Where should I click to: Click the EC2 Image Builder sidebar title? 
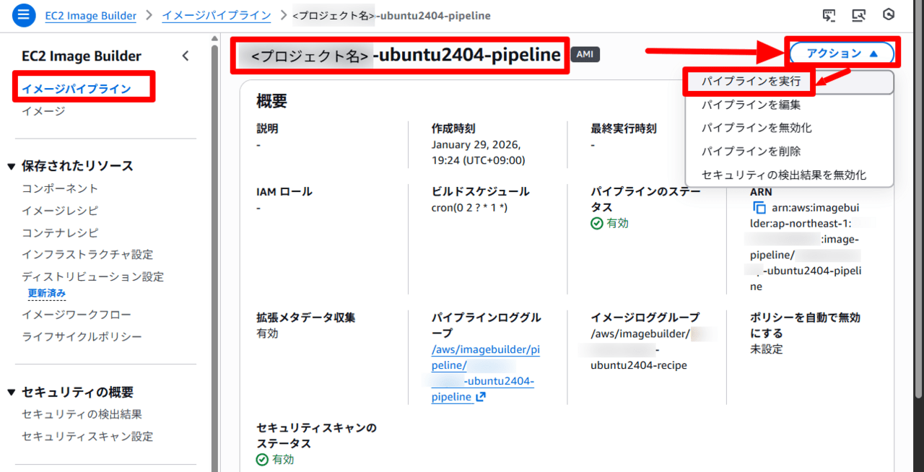(82, 56)
